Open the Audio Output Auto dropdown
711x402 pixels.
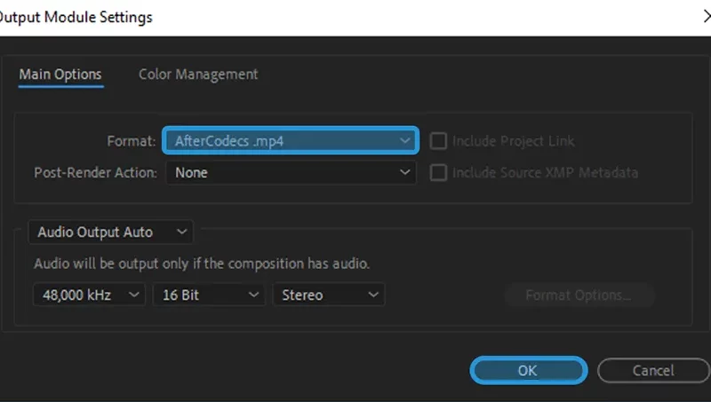point(110,232)
